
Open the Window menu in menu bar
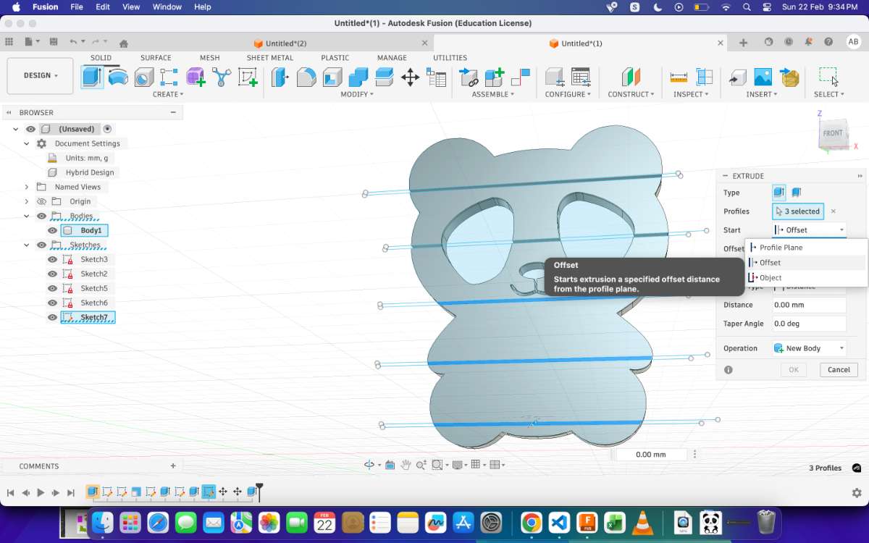point(167,7)
